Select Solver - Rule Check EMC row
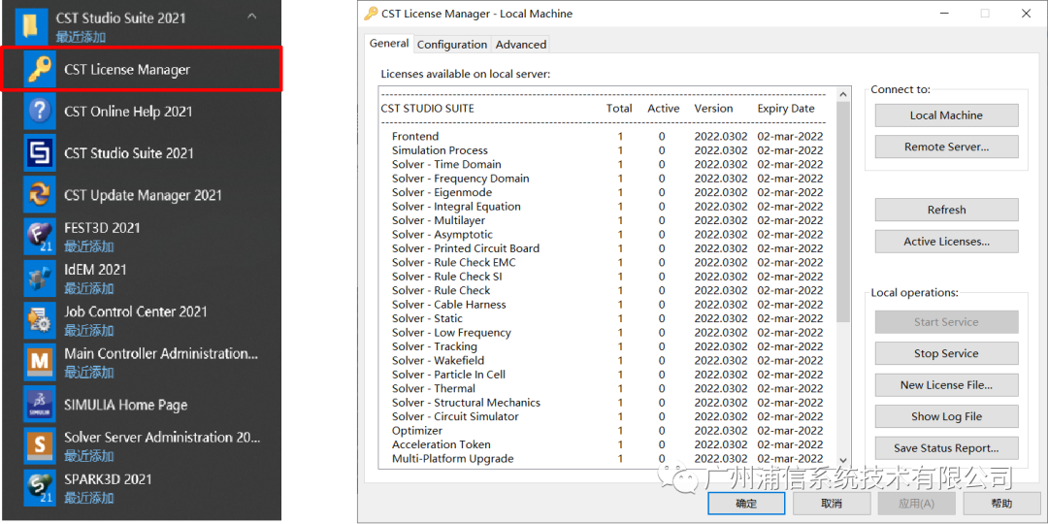The height and width of the screenshot is (524, 1048). [606, 263]
